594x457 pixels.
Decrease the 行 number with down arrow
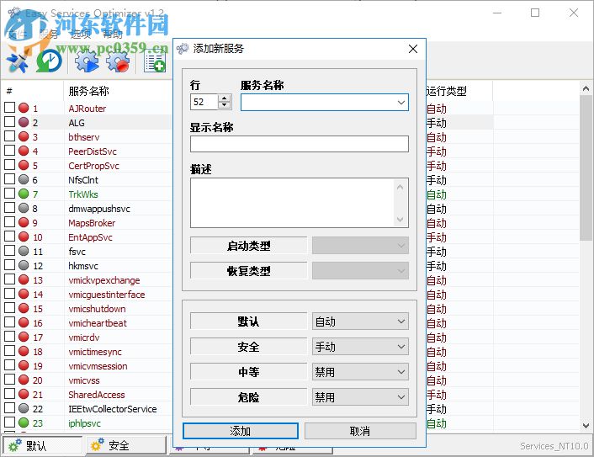click(x=225, y=105)
